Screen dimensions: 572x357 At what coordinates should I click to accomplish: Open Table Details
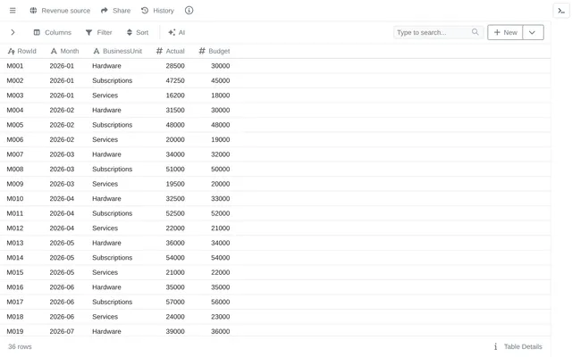518,346
